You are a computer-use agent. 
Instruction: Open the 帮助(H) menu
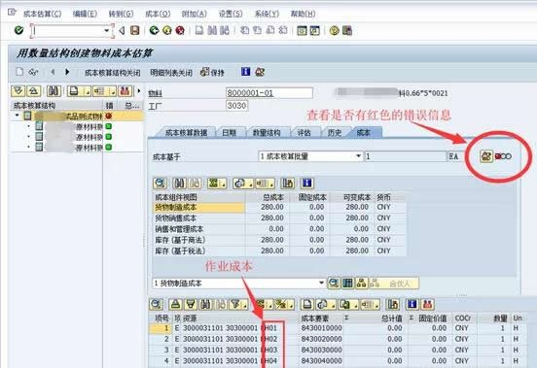point(303,14)
